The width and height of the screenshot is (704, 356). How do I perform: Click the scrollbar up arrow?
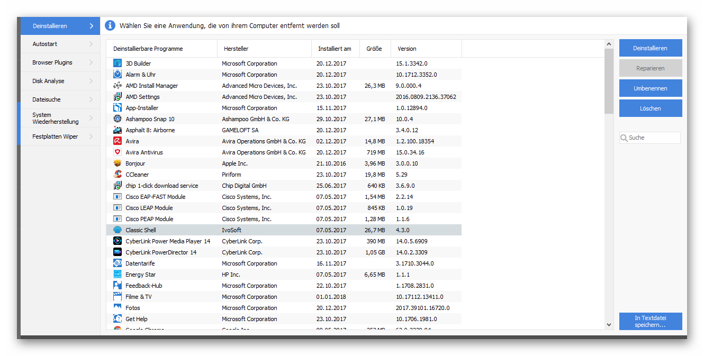[x=609, y=44]
